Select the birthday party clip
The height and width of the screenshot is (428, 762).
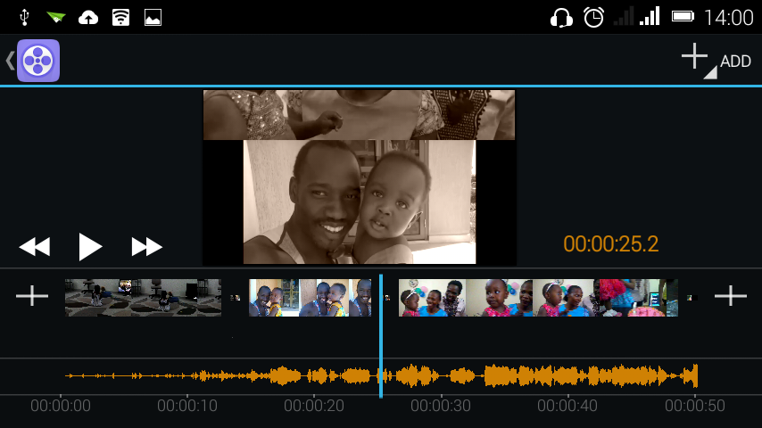pyautogui.click(x=538, y=298)
